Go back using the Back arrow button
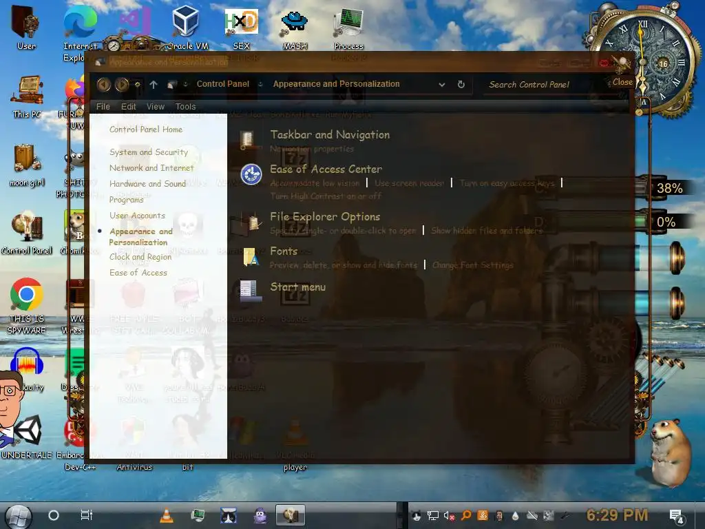 (104, 85)
